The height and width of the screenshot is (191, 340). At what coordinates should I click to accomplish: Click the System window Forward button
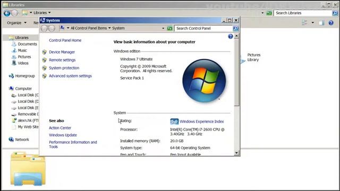[52, 28]
